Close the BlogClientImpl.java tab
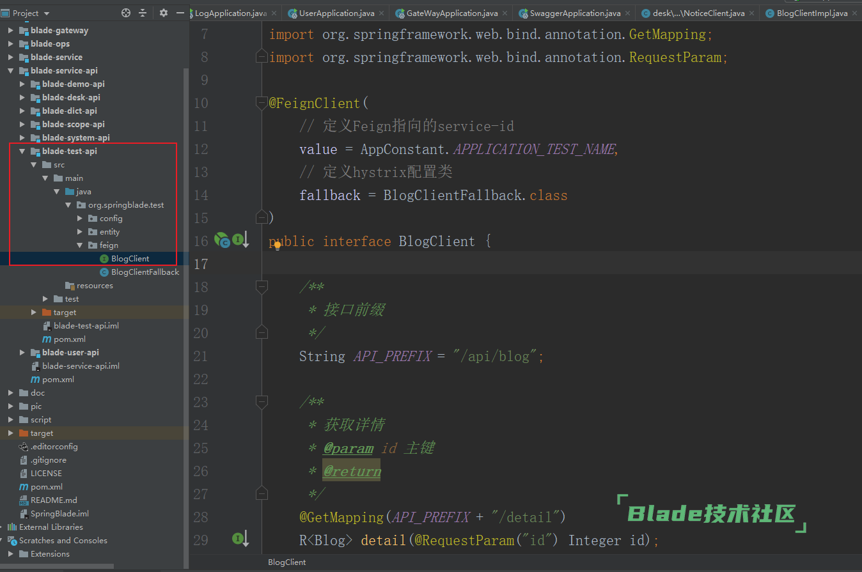862x572 pixels. pyautogui.click(x=854, y=13)
